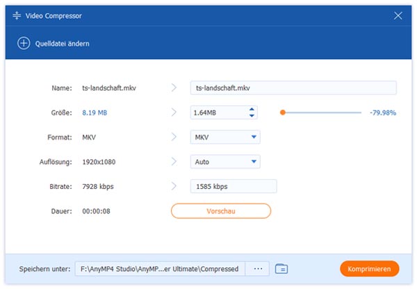Click the 1585 kbps bitrate field
417x289 pixels.
coord(234,186)
